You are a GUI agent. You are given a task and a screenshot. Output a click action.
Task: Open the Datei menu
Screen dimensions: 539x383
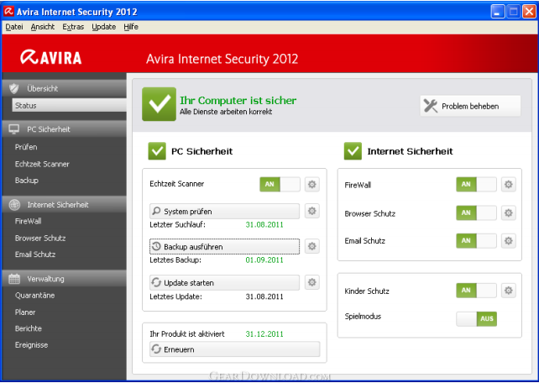pyautogui.click(x=14, y=27)
